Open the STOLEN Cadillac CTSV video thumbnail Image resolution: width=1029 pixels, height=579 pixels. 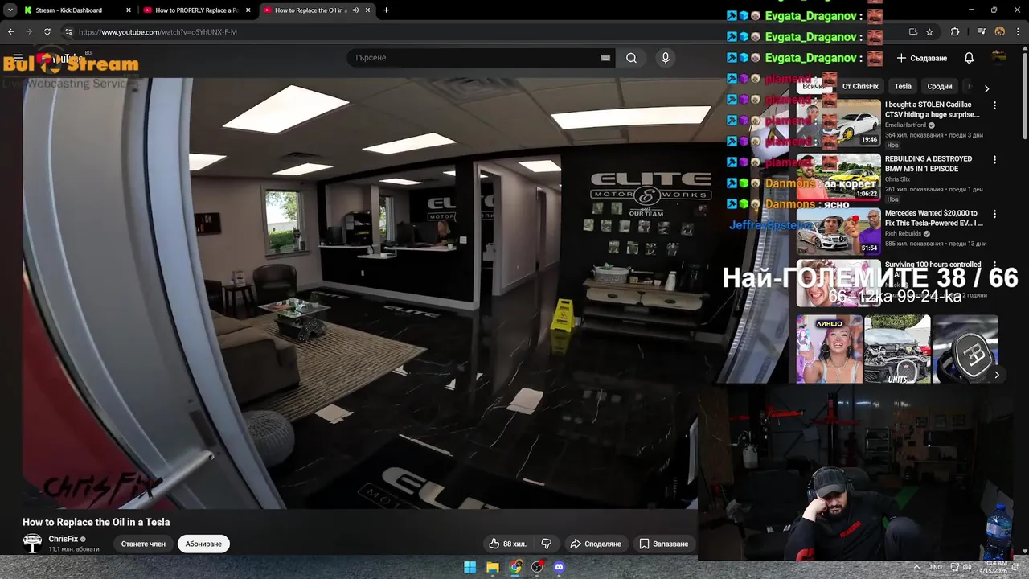pyautogui.click(x=838, y=122)
